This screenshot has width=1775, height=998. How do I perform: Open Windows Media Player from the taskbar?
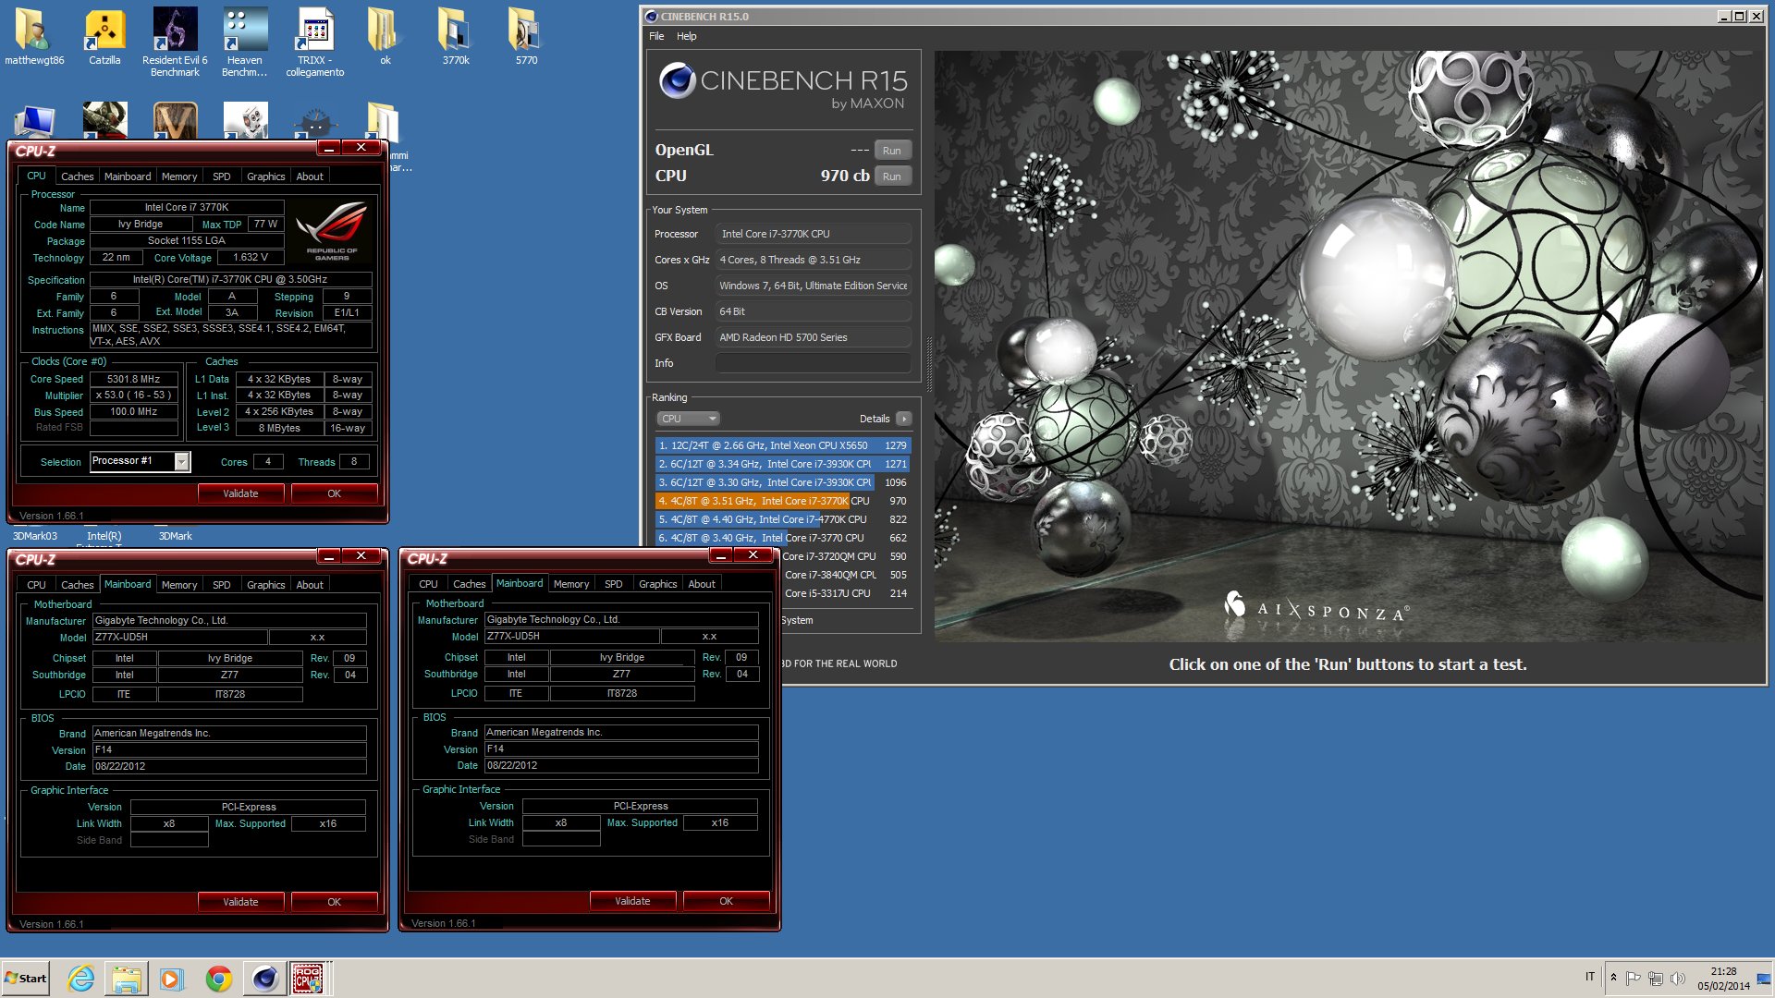point(172,979)
